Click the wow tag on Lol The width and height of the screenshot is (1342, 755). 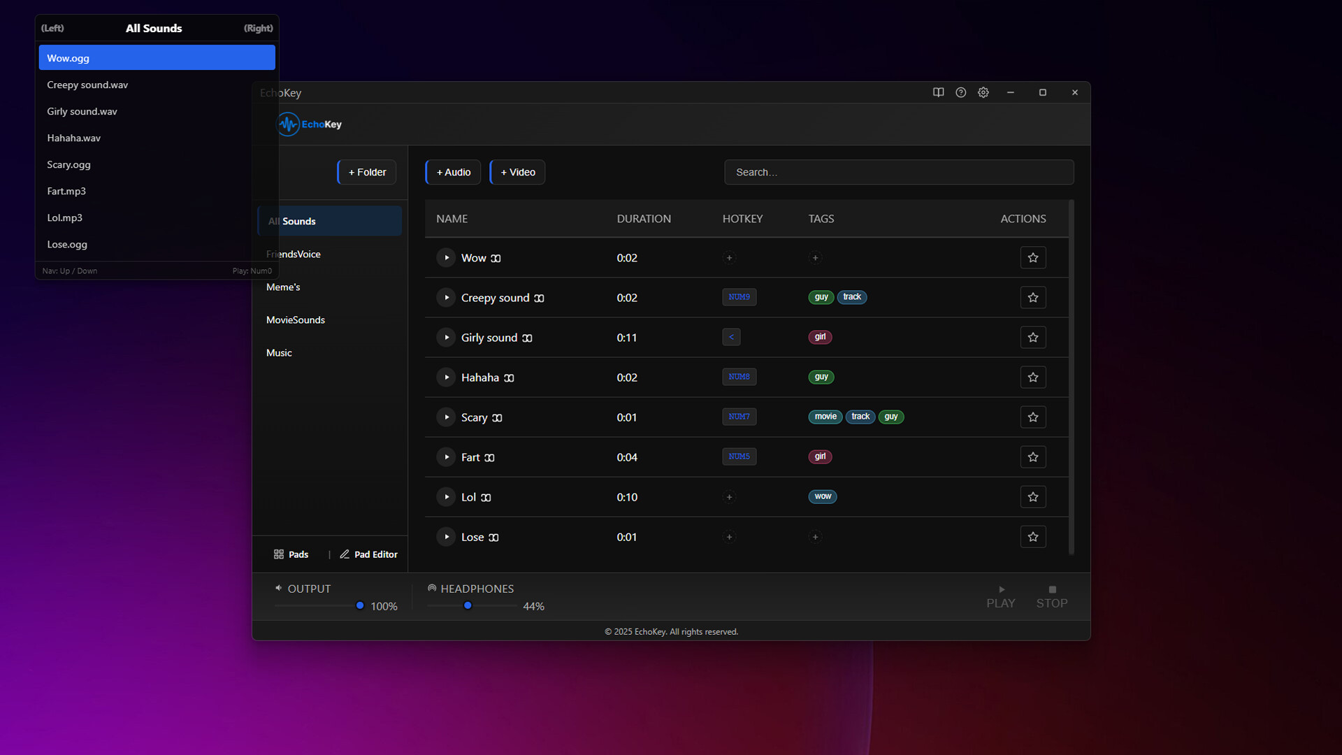pyautogui.click(x=823, y=496)
